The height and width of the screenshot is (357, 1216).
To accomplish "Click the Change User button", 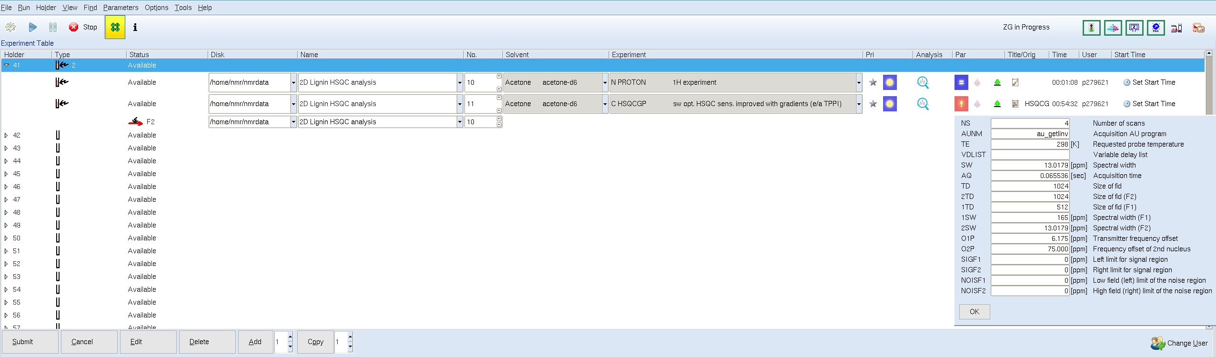I will click(1180, 343).
